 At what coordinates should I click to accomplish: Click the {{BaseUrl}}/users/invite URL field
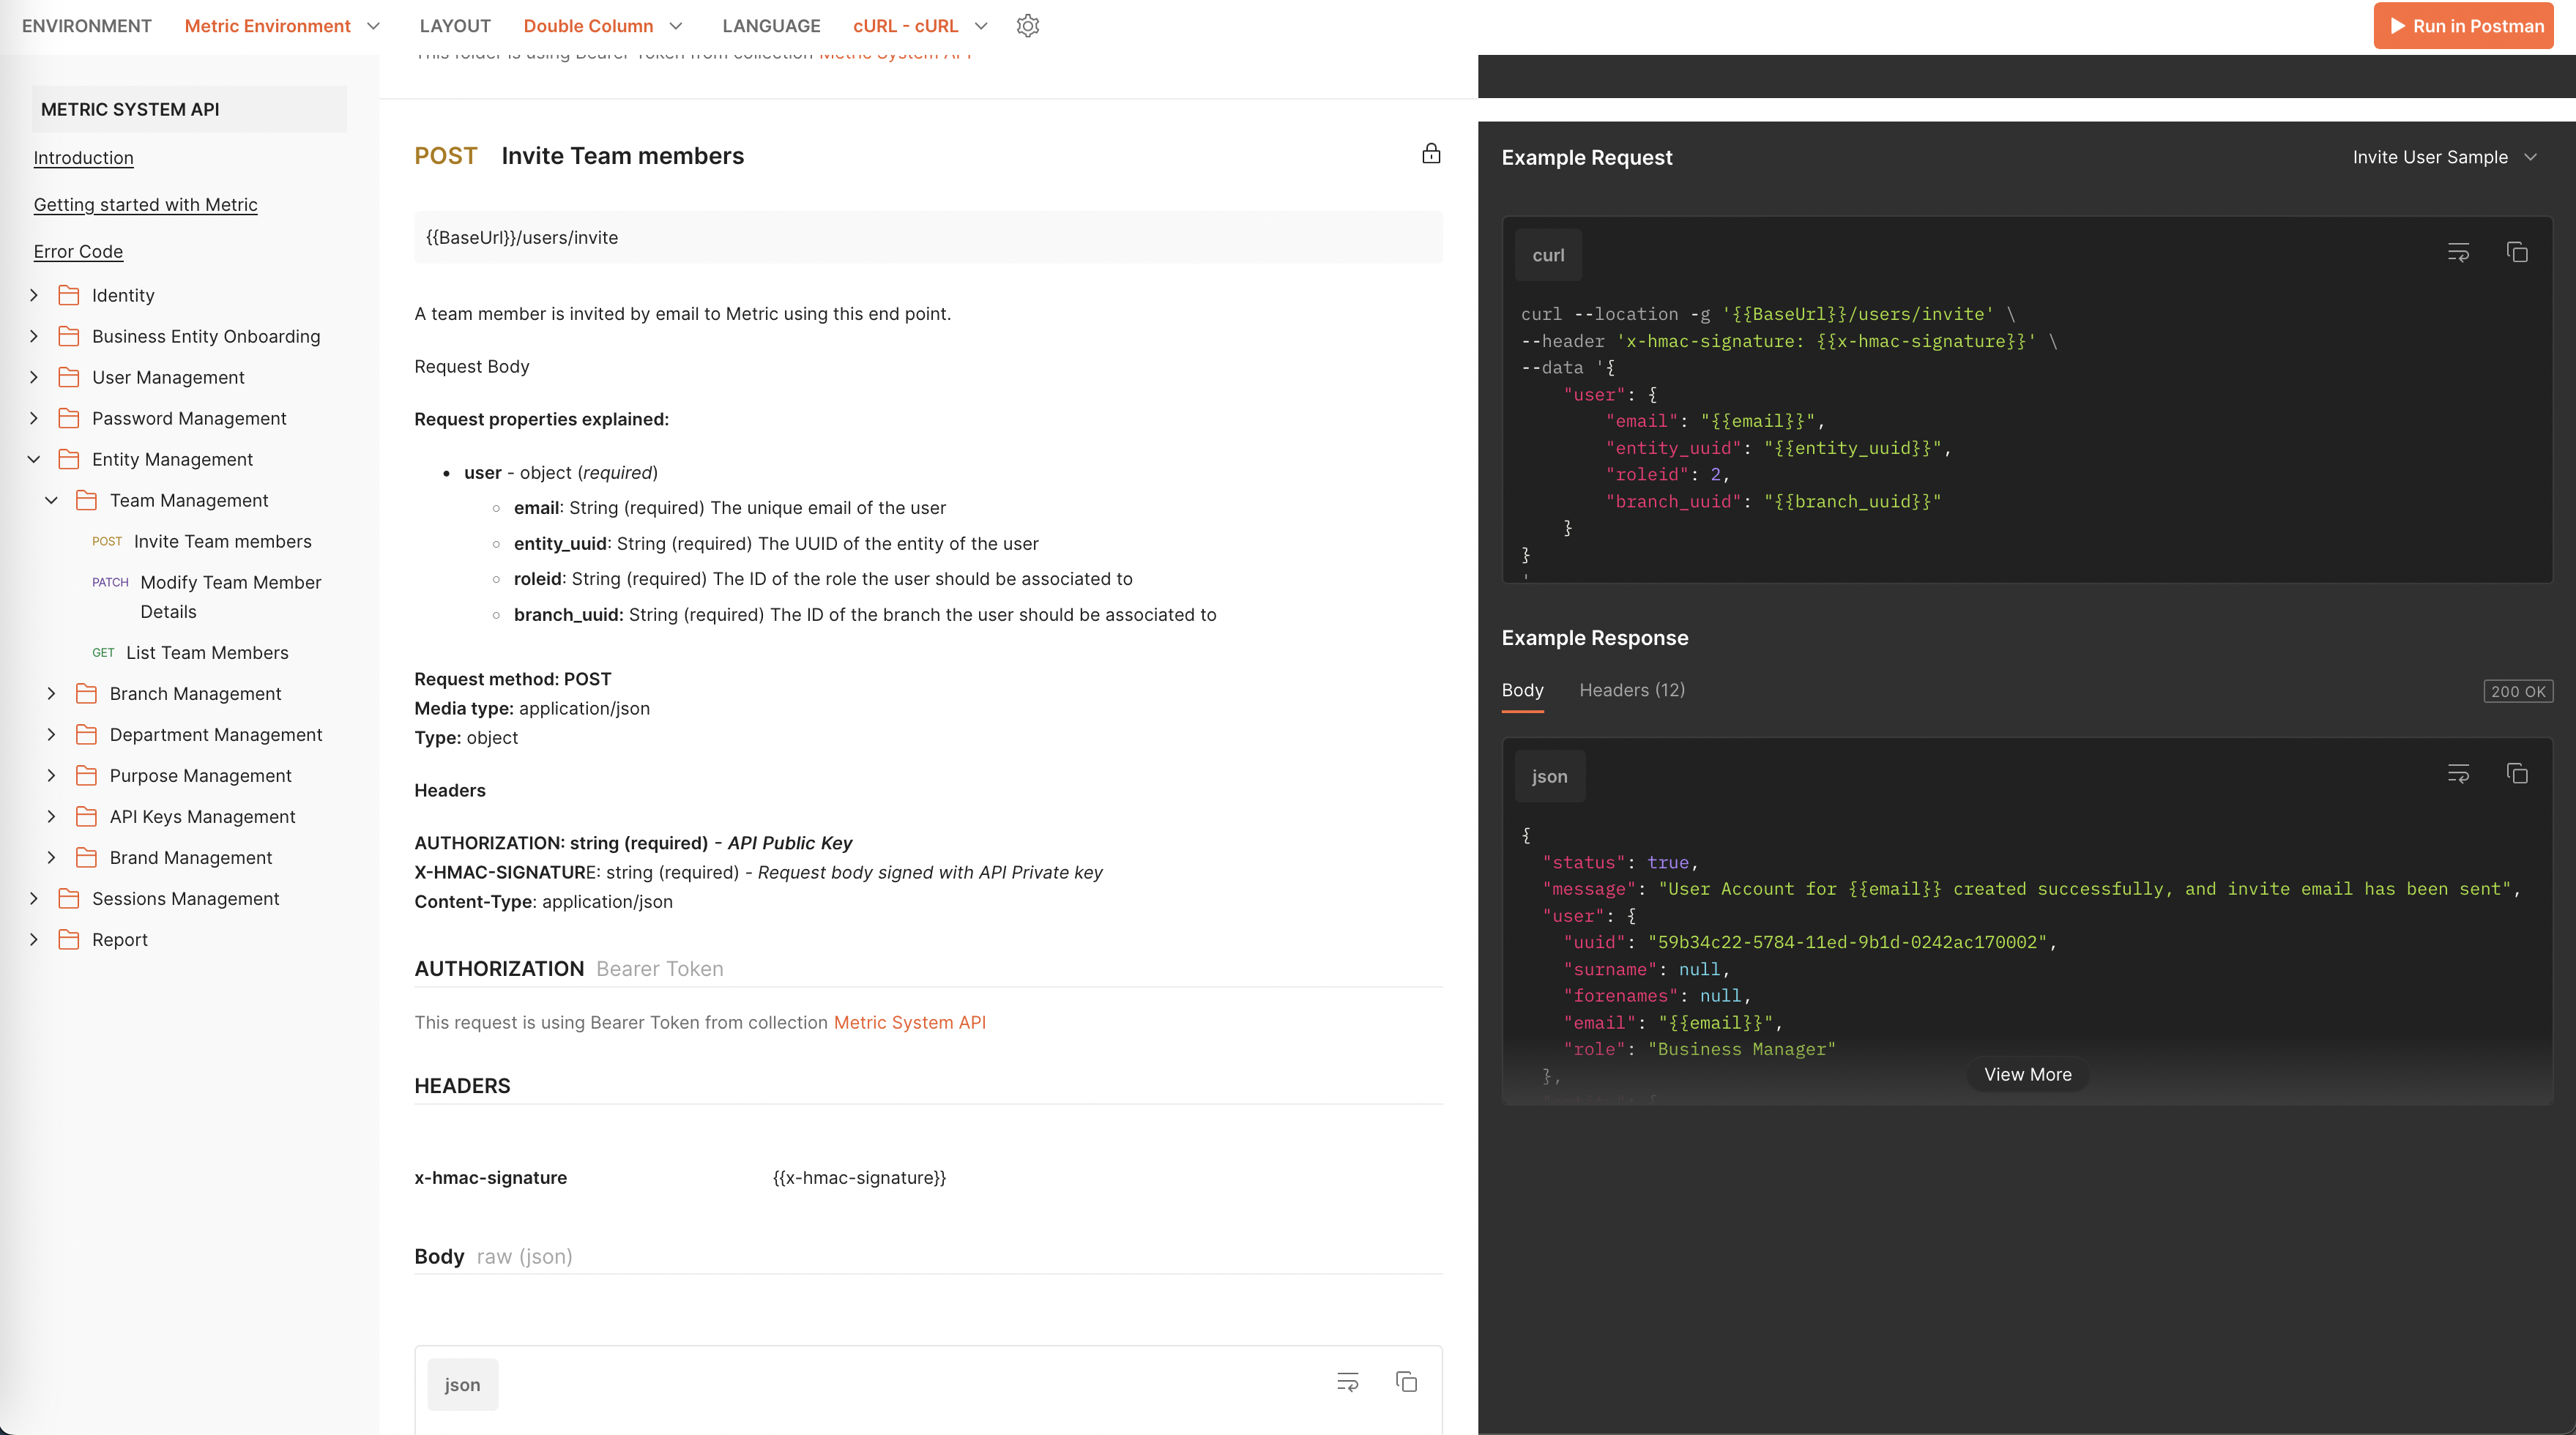[x=928, y=237]
